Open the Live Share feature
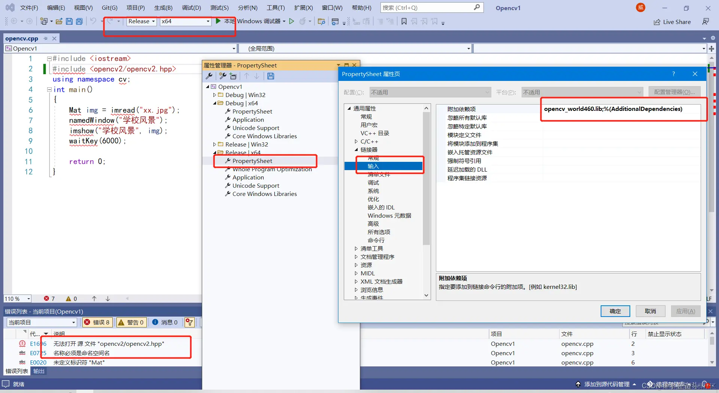Screen dimensions: 719x393 coord(673,22)
